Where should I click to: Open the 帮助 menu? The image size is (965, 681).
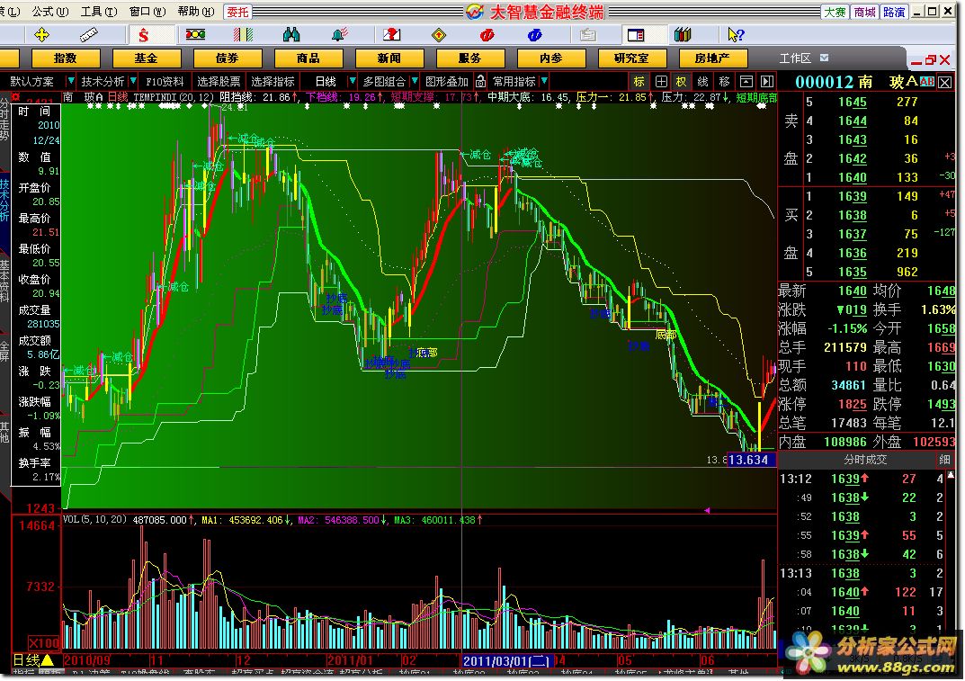coord(196,11)
